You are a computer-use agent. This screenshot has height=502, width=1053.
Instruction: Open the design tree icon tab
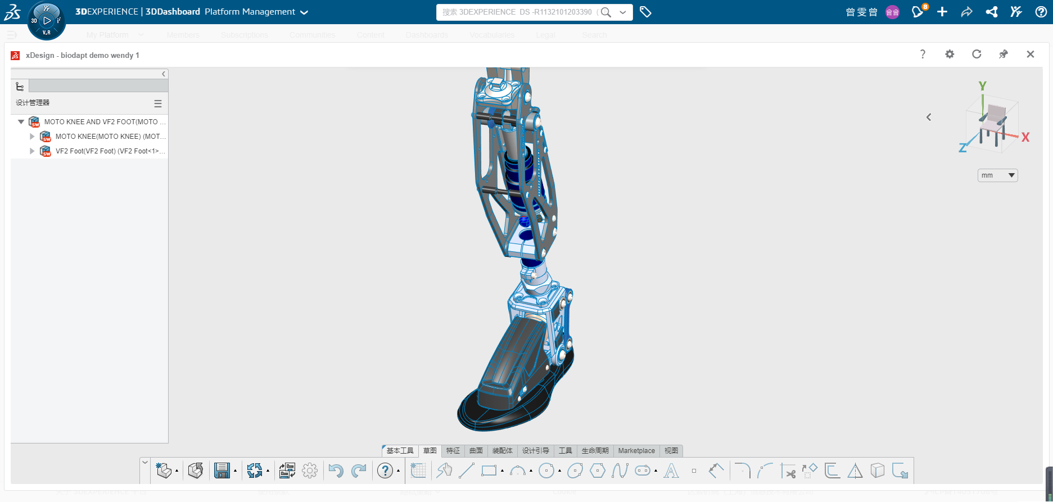pos(20,86)
